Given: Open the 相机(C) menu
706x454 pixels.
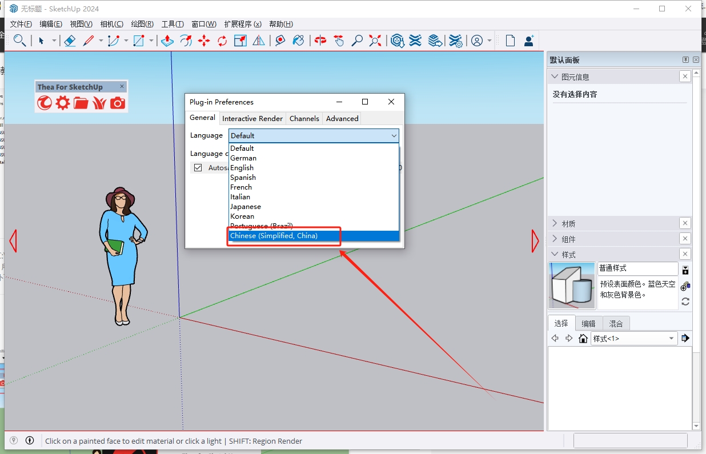Looking at the screenshot, I should (111, 24).
